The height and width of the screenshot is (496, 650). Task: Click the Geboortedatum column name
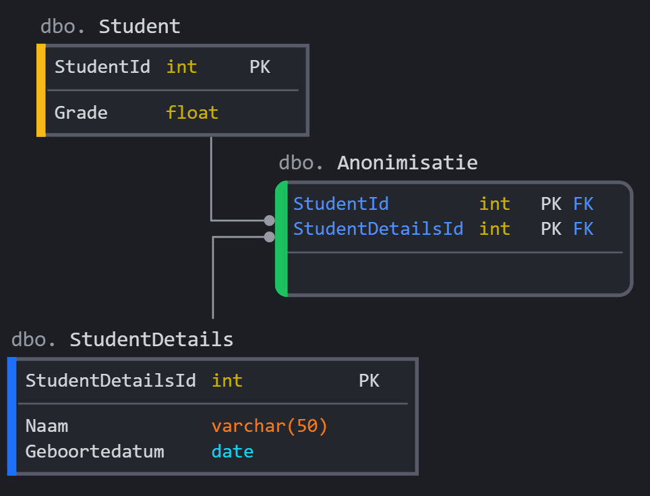(x=94, y=451)
